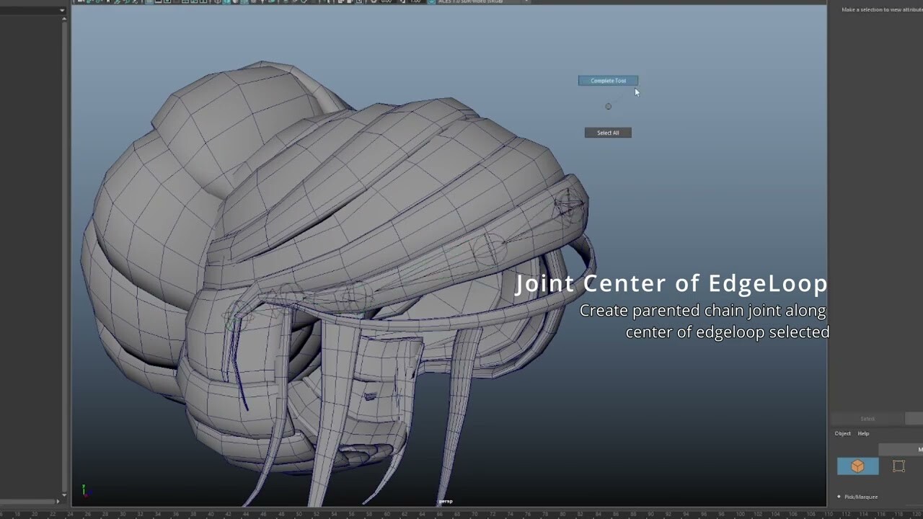Select the Pick/Marquee radio button
The height and width of the screenshot is (519, 923).
(x=839, y=497)
